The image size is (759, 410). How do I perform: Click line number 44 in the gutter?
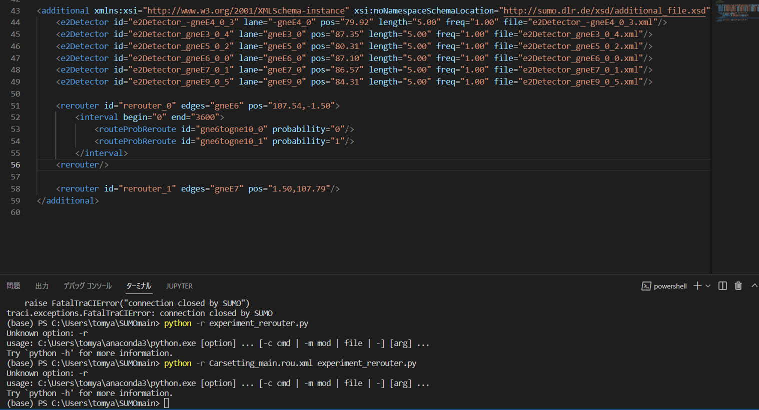click(16, 22)
